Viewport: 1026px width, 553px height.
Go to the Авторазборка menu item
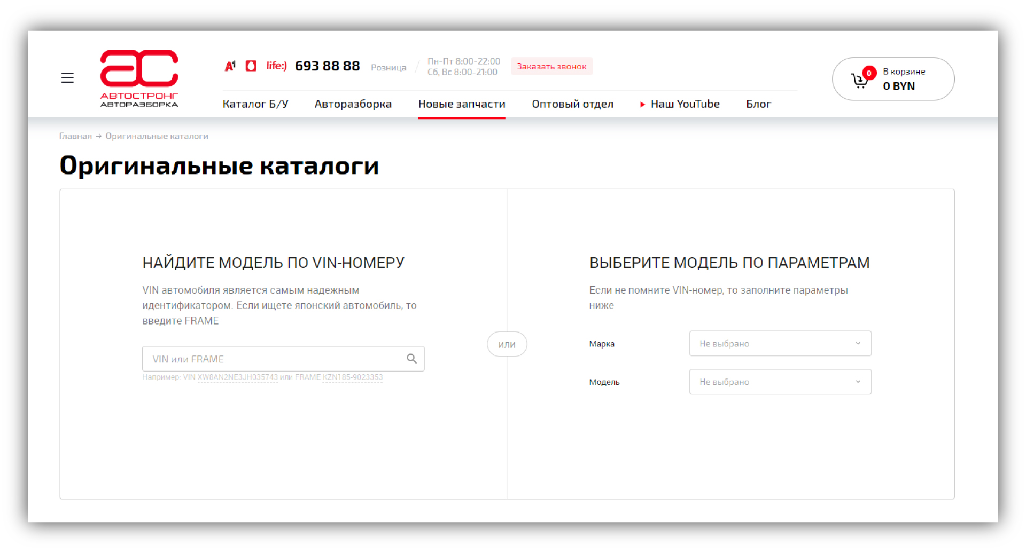click(353, 104)
